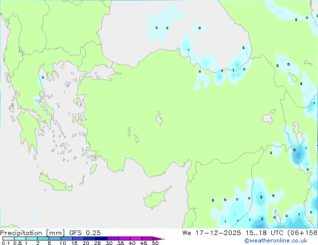Screen dimensions: 318x245
Task: Click the "50" legend scale value
Action: point(155,243)
